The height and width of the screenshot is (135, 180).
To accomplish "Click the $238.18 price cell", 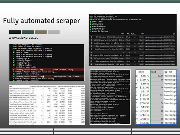I will 145,119.
